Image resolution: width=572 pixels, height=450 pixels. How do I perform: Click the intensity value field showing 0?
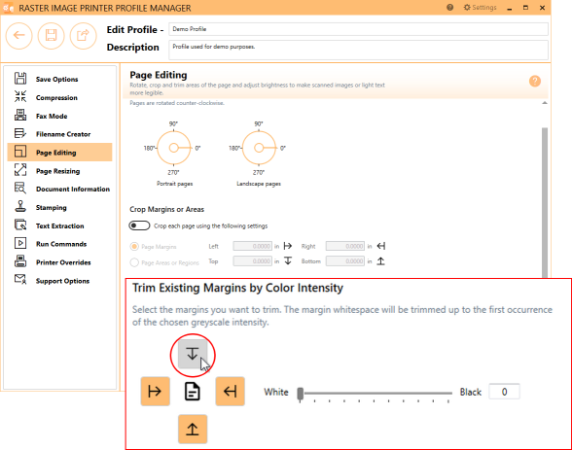[x=504, y=392]
